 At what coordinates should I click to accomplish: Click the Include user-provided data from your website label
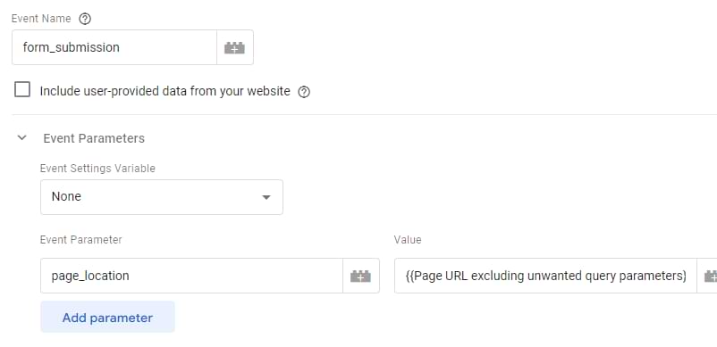click(165, 91)
